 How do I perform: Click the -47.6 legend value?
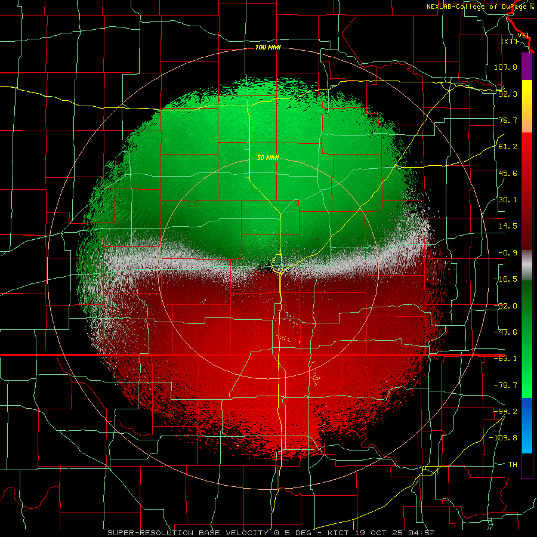coord(505,332)
